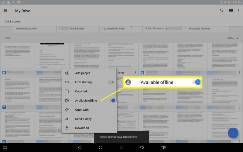Tap the Wi-Fi status icon

click(x=225, y=2)
